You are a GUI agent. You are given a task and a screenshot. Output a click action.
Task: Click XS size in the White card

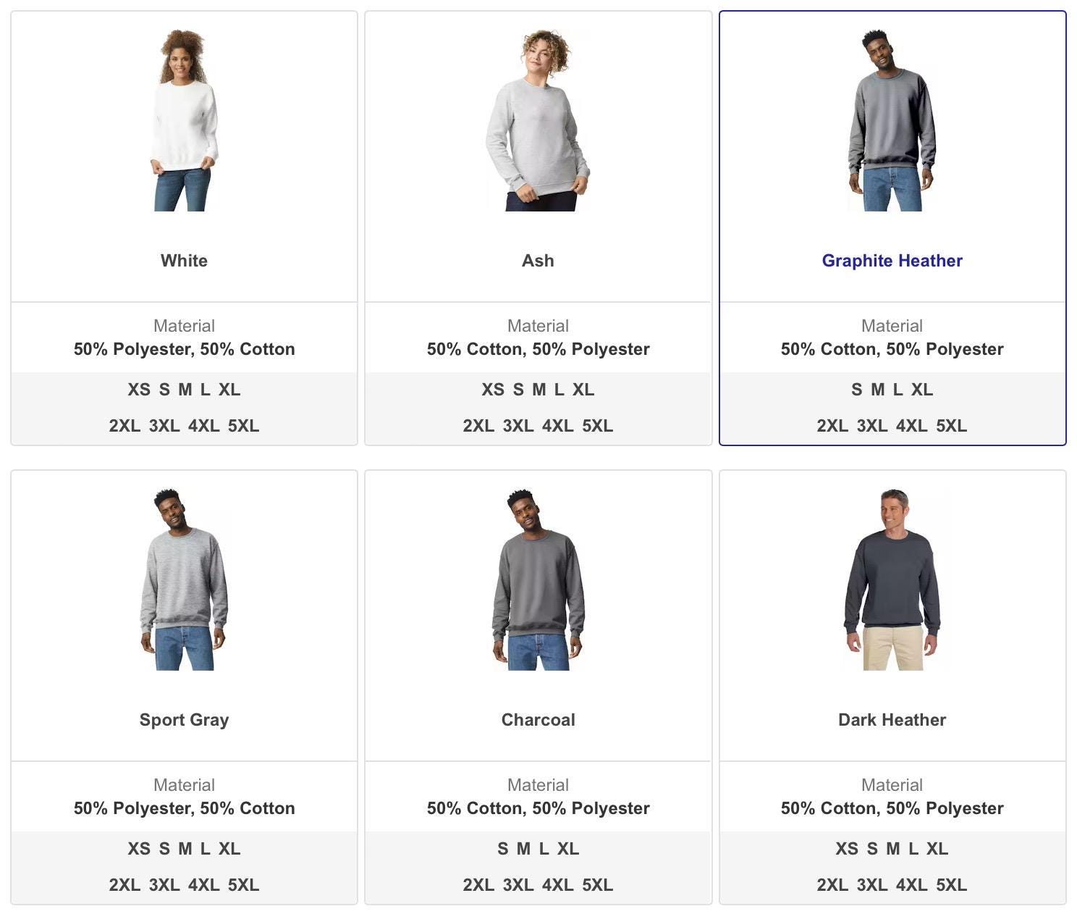[139, 390]
